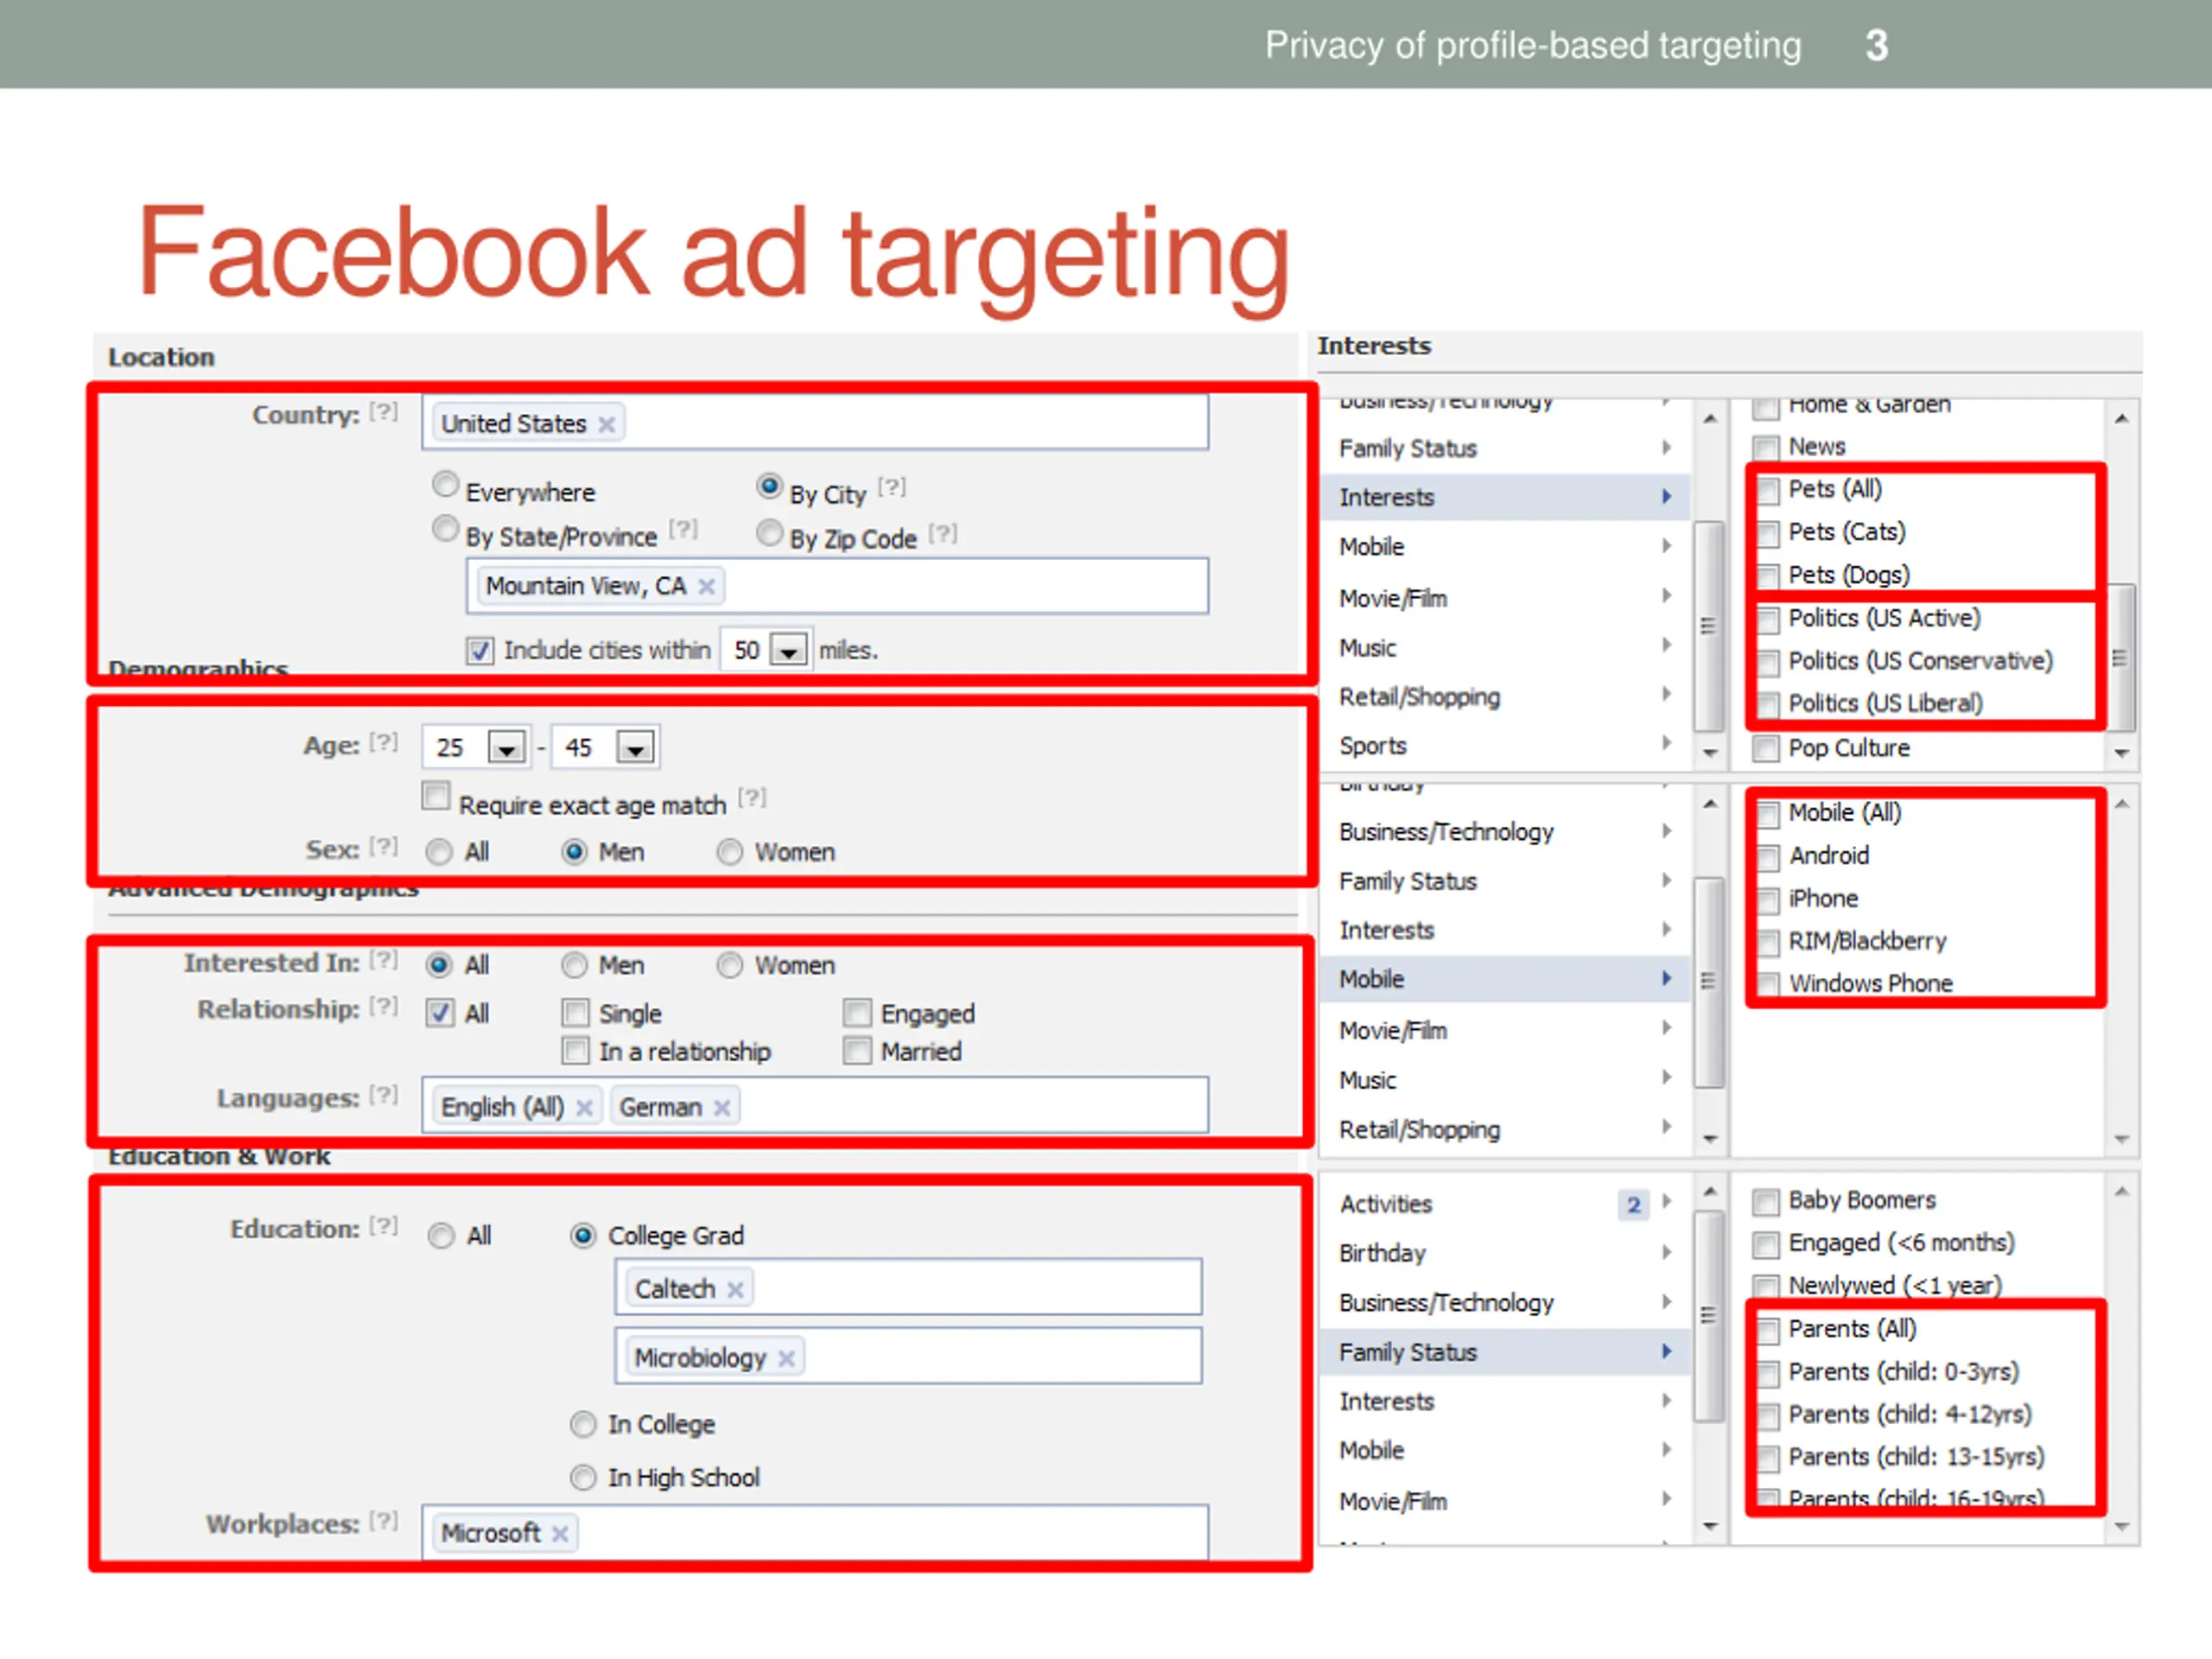Remove the Caltech education tag
This screenshot has width=2212, height=1659.
(x=735, y=1289)
